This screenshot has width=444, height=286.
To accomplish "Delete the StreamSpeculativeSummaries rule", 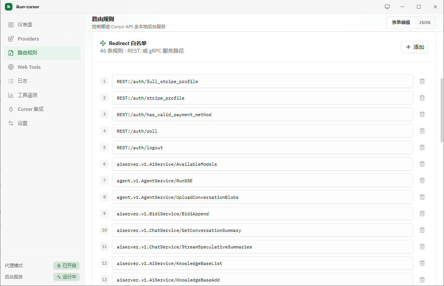I will [422, 247].
